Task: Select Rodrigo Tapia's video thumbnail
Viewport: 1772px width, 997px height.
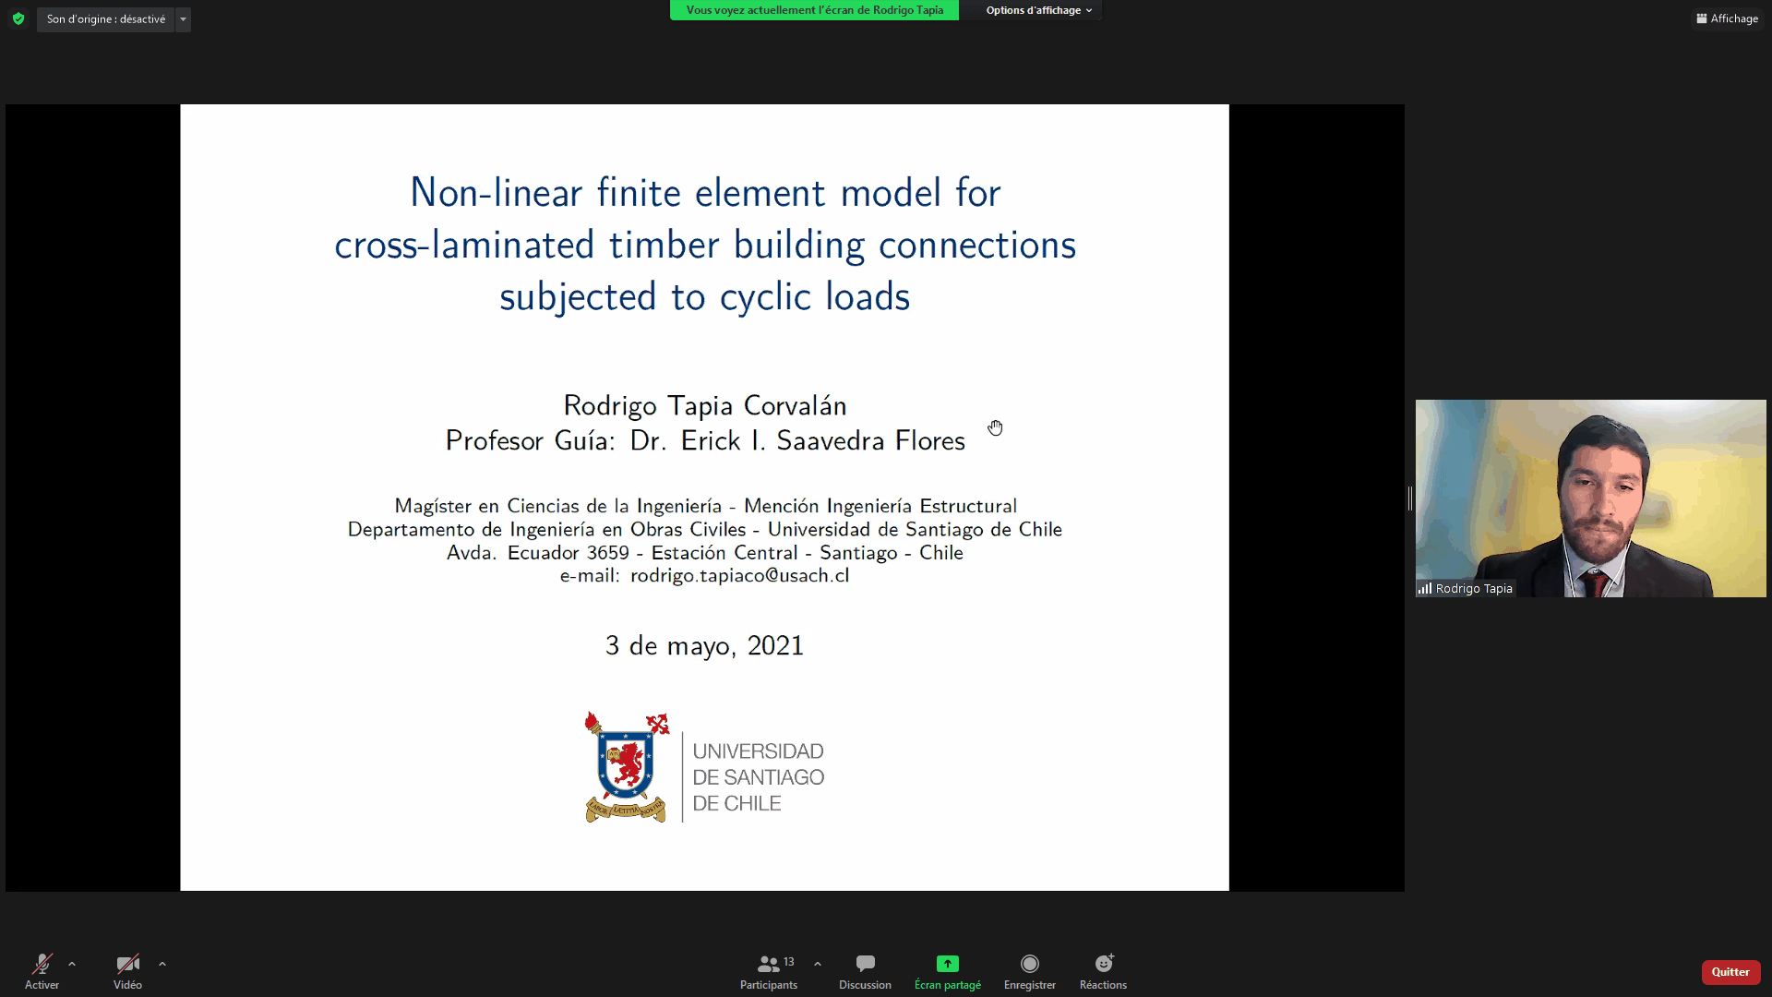Action: pos(1590,498)
